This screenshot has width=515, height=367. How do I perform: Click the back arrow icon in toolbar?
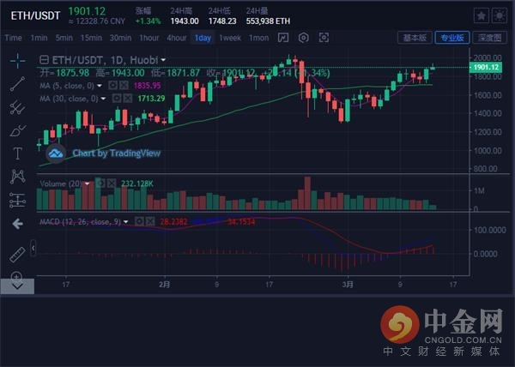(17, 224)
